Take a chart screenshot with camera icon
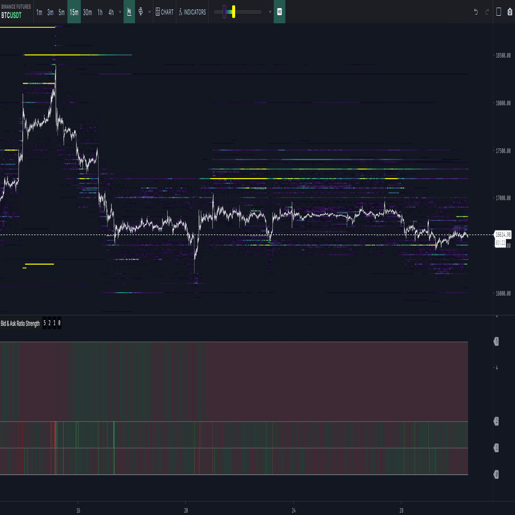Image resolution: width=515 pixels, height=515 pixels. 510,11
